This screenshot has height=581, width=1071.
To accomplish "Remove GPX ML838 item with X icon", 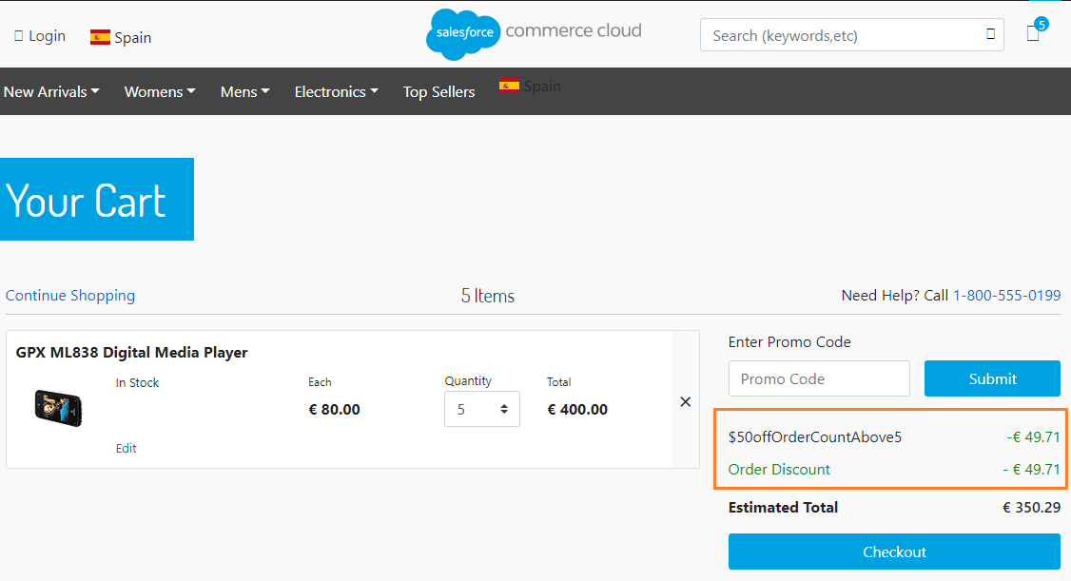I will pos(685,401).
